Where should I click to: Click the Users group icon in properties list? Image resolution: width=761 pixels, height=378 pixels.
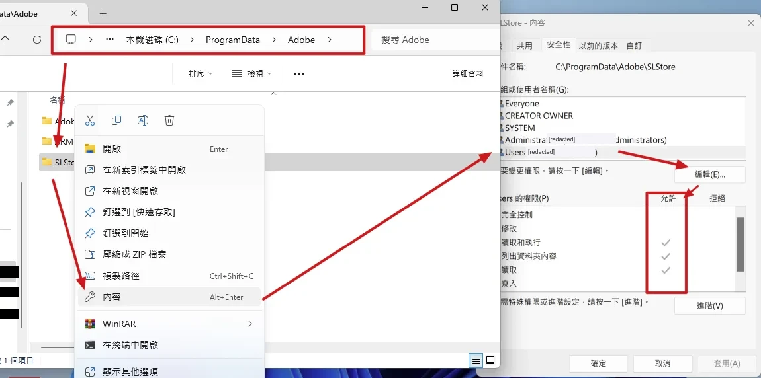[502, 152]
